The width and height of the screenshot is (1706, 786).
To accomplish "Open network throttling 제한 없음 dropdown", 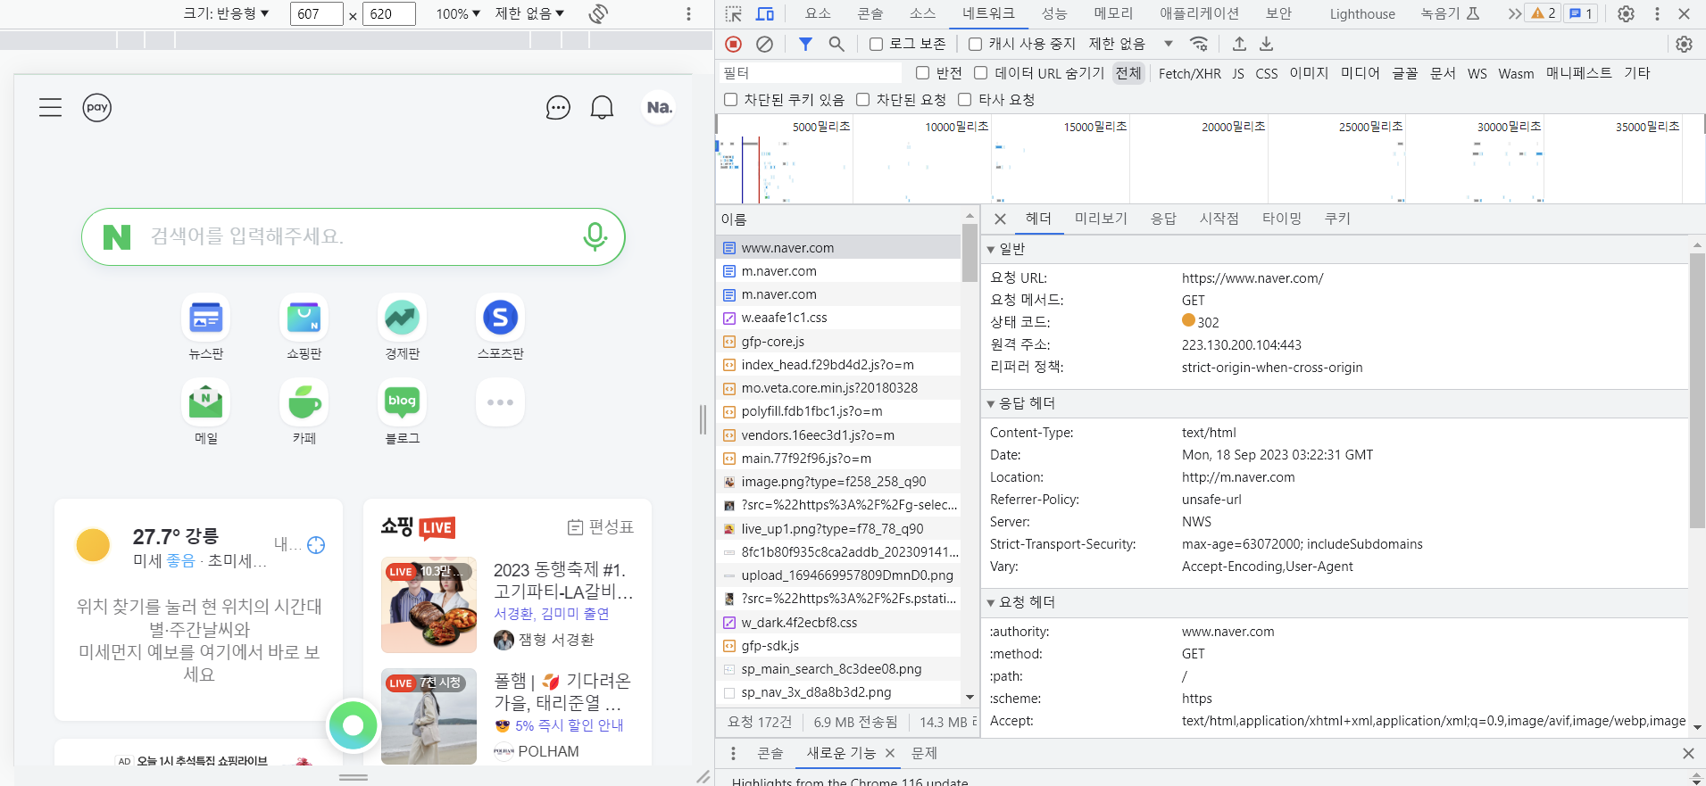I will click(x=1130, y=44).
